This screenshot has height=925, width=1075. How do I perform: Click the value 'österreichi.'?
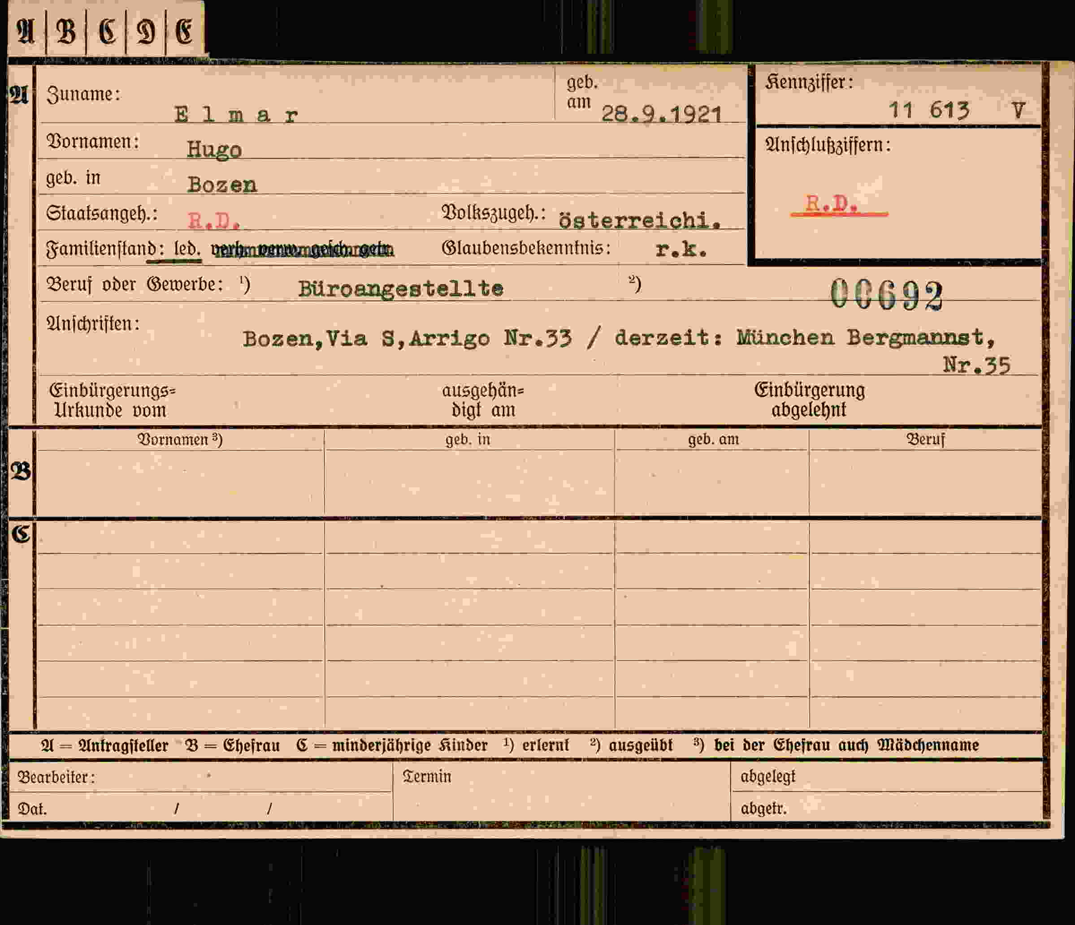click(x=640, y=220)
